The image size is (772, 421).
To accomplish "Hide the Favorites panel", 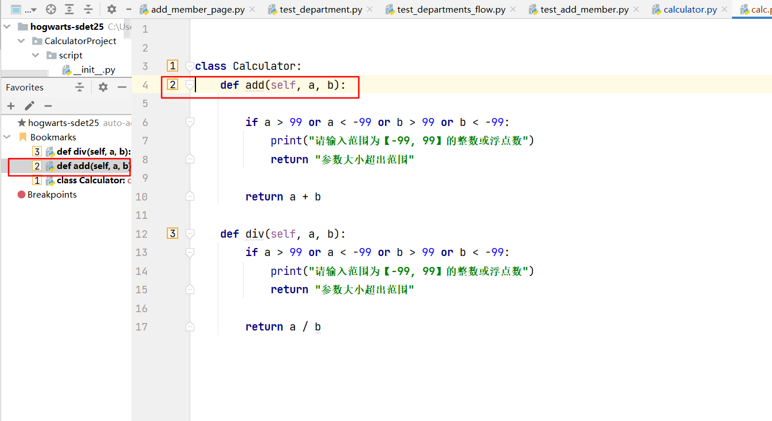I will (122, 87).
